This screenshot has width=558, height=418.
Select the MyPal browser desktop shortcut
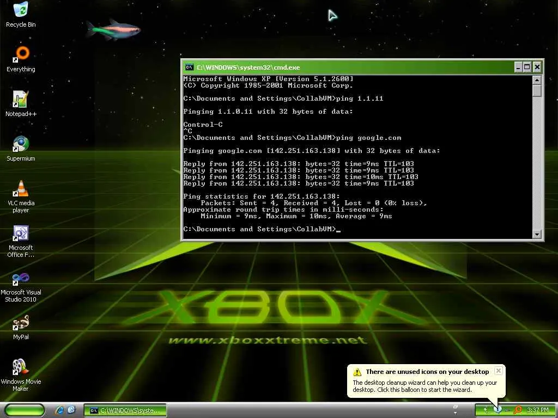(21, 327)
